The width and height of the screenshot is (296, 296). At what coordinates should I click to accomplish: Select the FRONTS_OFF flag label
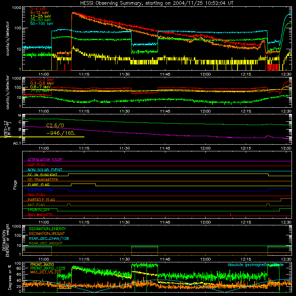click(x=39, y=210)
